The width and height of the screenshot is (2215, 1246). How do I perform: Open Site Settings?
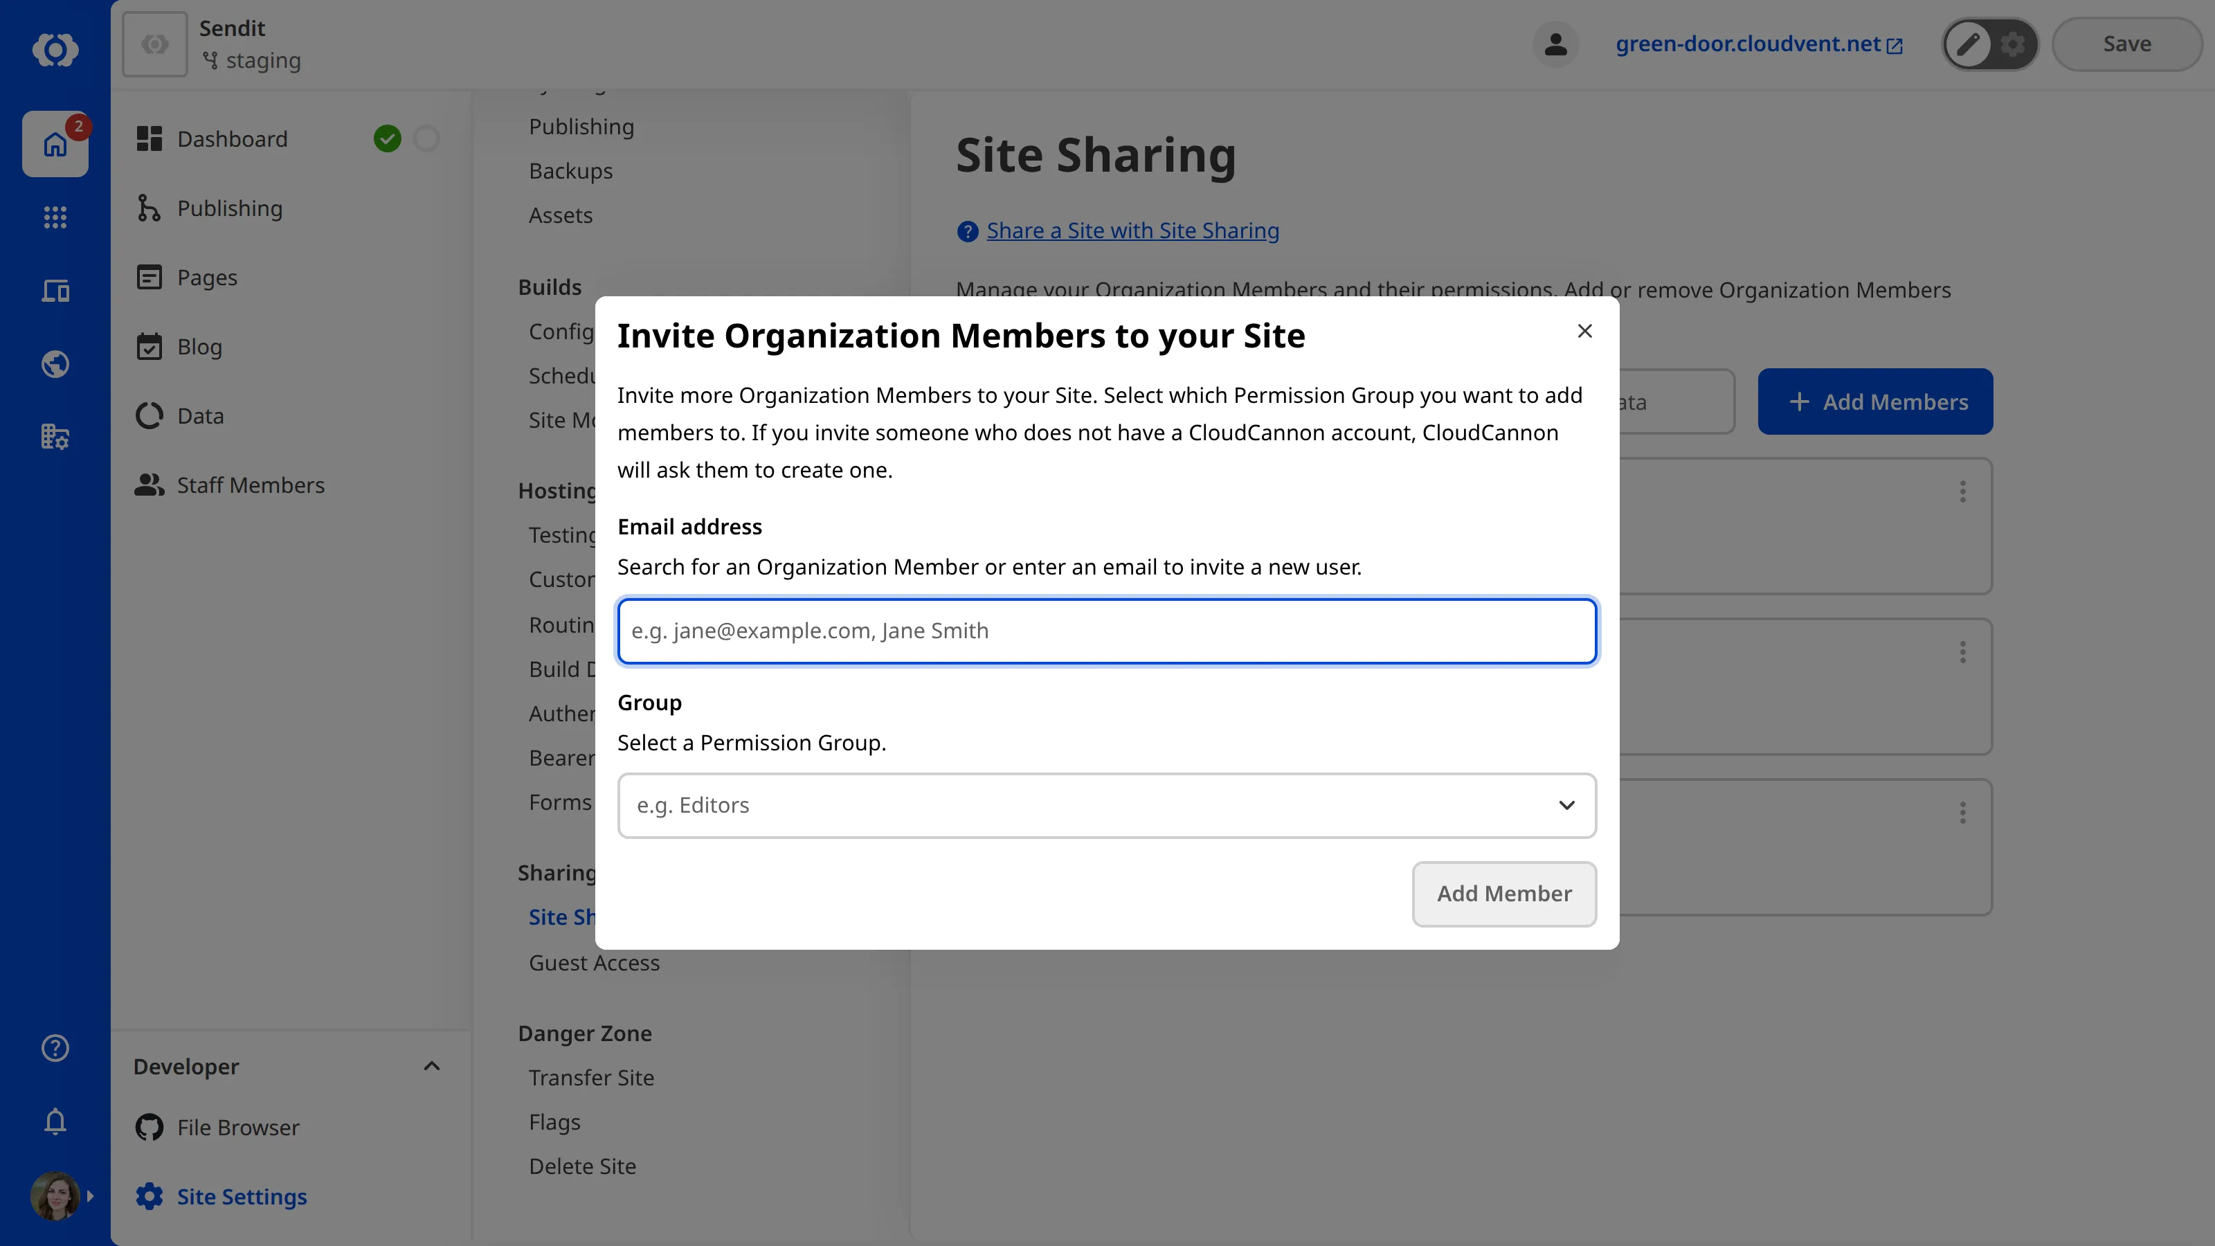(242, 1196)
